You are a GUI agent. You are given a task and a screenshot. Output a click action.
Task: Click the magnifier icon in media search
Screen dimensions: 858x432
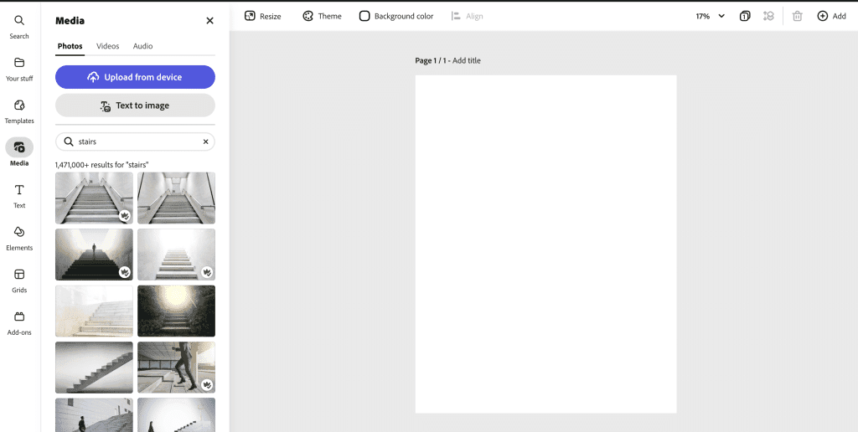coord(69,141)
